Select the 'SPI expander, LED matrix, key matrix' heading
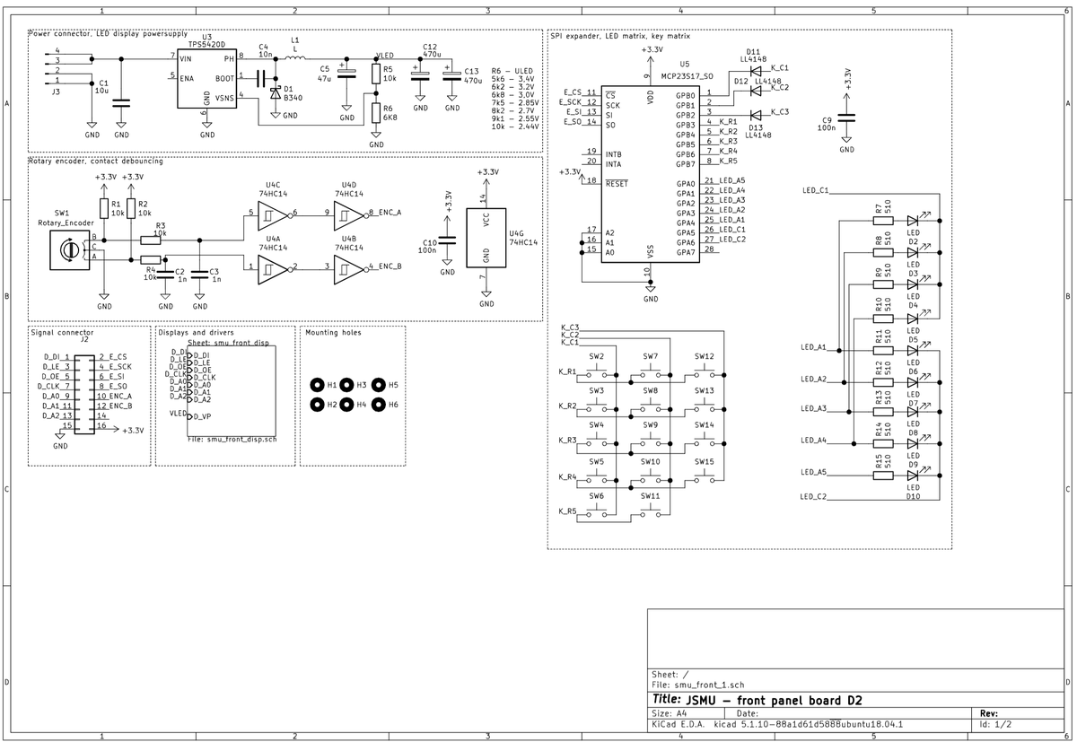Viewport: 1077px width, 742px height. [623, 36]
